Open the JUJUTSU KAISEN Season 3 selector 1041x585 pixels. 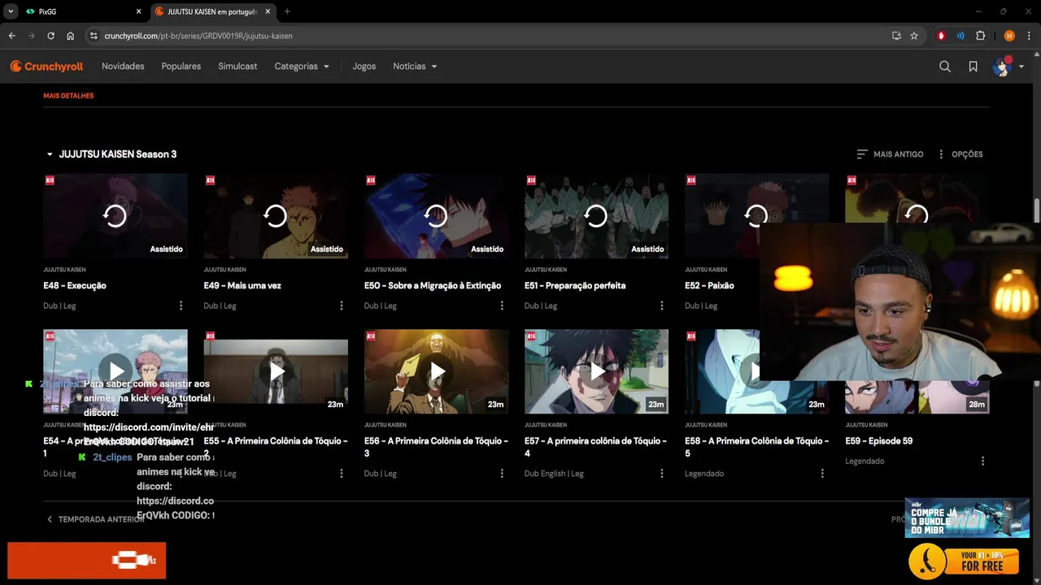pos(111,154)
